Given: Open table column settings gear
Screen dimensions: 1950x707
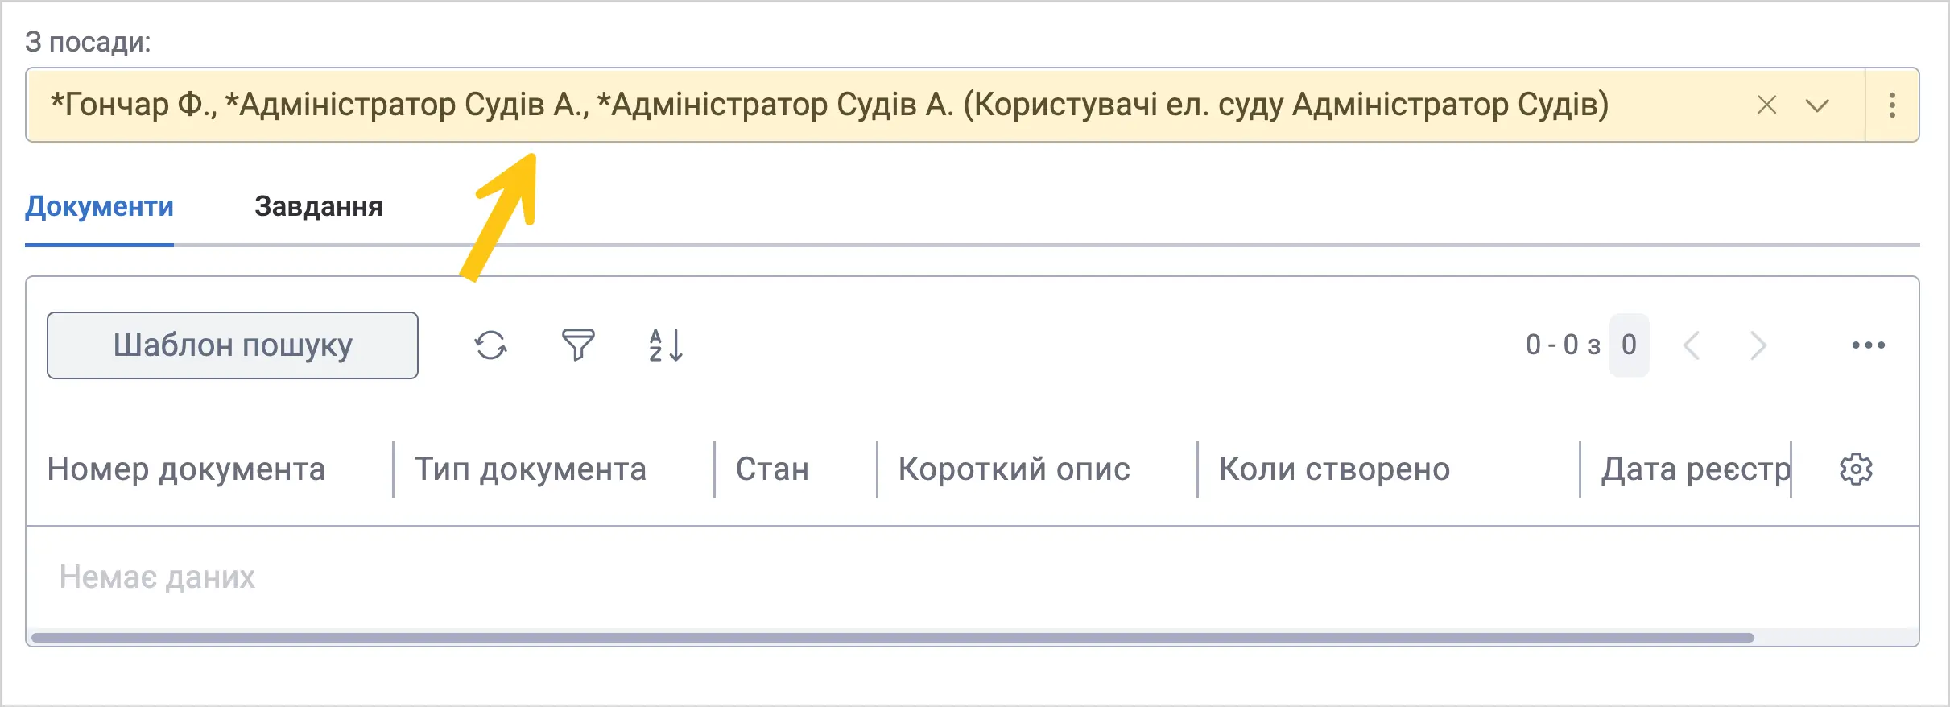Looking at the screenshot, I should pyautogui.click(x=1856, y=469).
